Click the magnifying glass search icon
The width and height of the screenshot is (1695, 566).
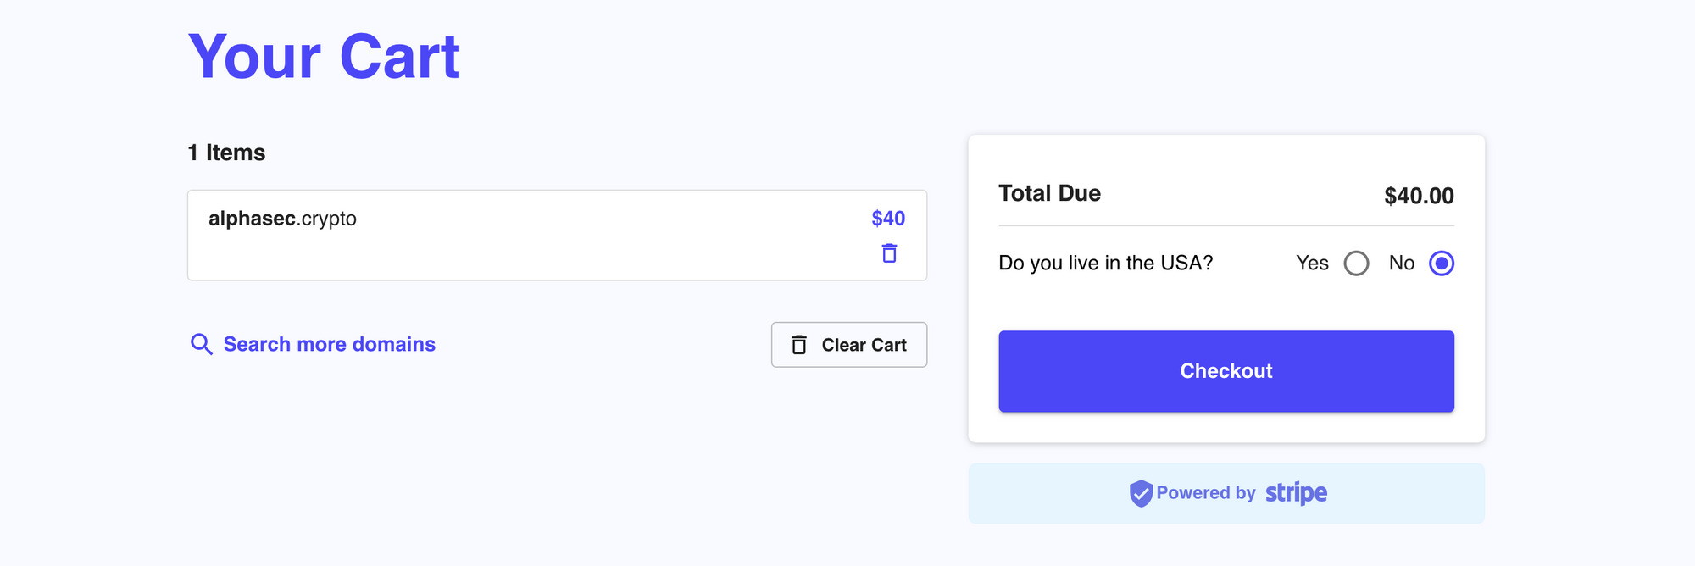pyautogui.click(x=201, y=344)
